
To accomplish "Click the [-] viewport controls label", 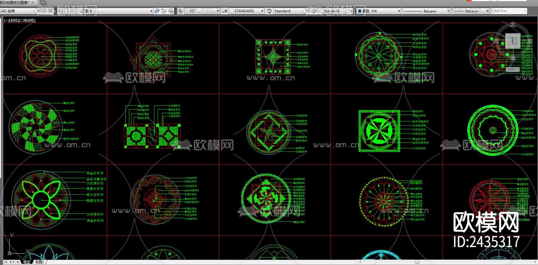I will pyautogui.click(x=6, y=21).
